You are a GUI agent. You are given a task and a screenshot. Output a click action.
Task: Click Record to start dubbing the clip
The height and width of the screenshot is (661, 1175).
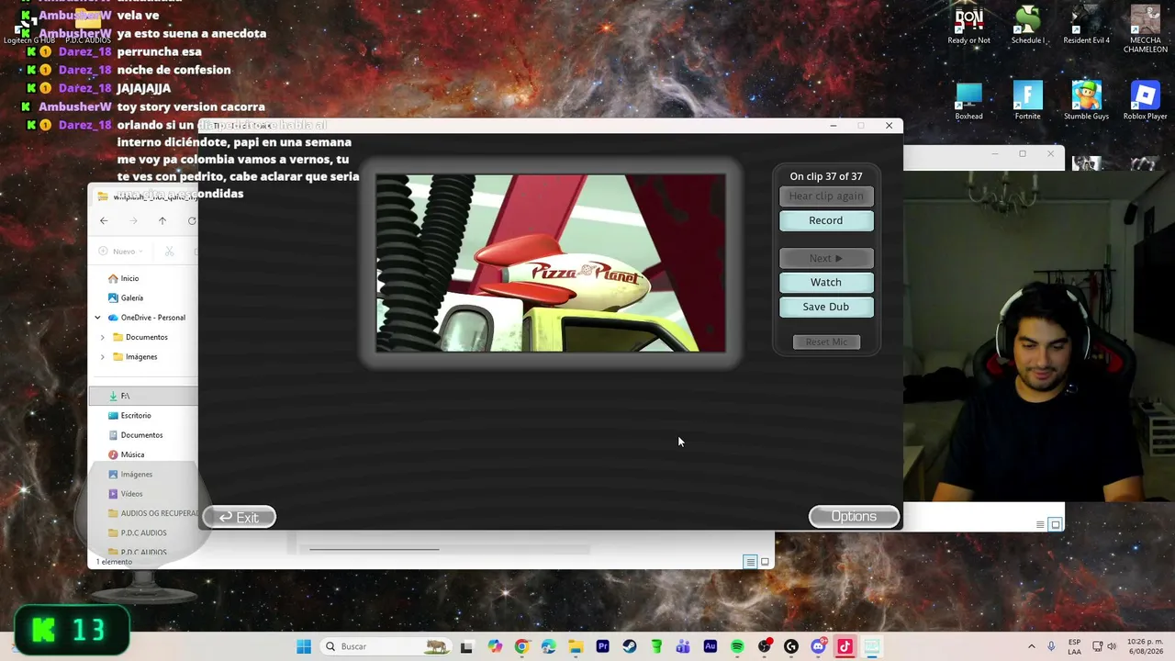(x=826, y=220)
